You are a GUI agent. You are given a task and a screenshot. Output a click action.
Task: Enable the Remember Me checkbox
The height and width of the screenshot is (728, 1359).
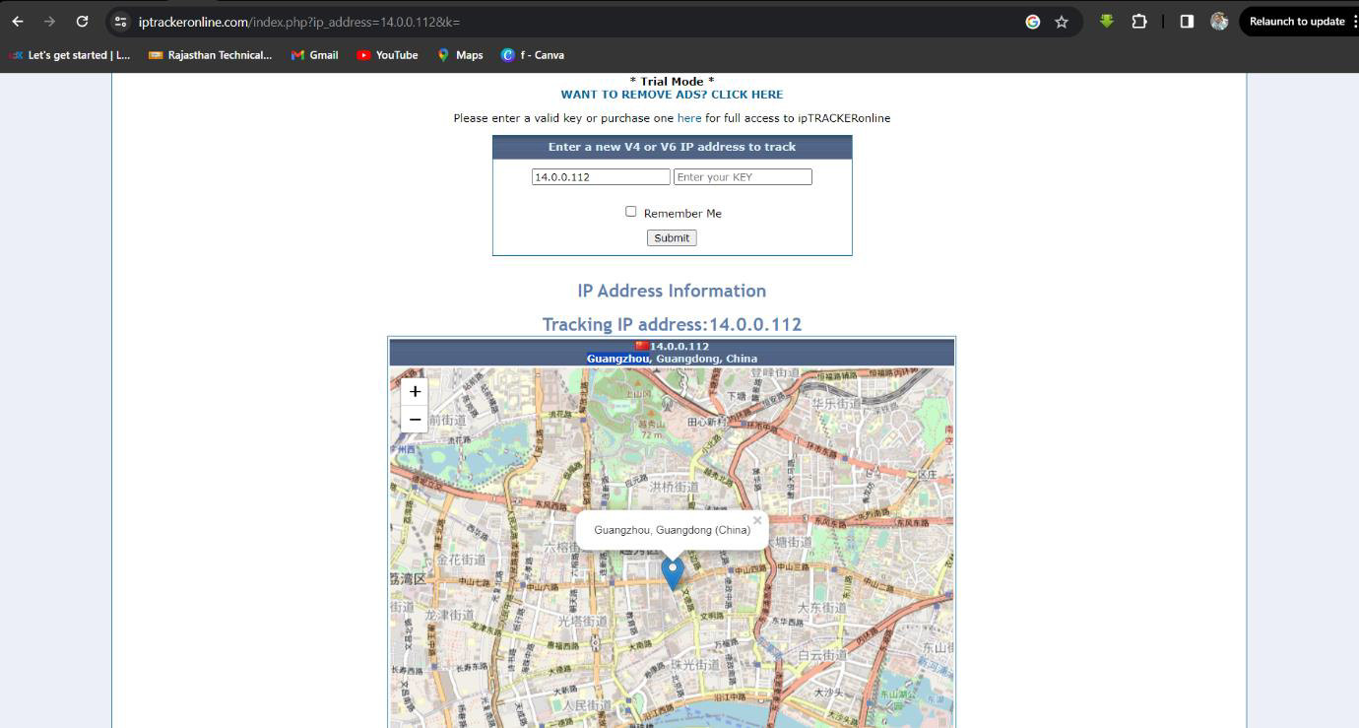(x=631, y=212)
